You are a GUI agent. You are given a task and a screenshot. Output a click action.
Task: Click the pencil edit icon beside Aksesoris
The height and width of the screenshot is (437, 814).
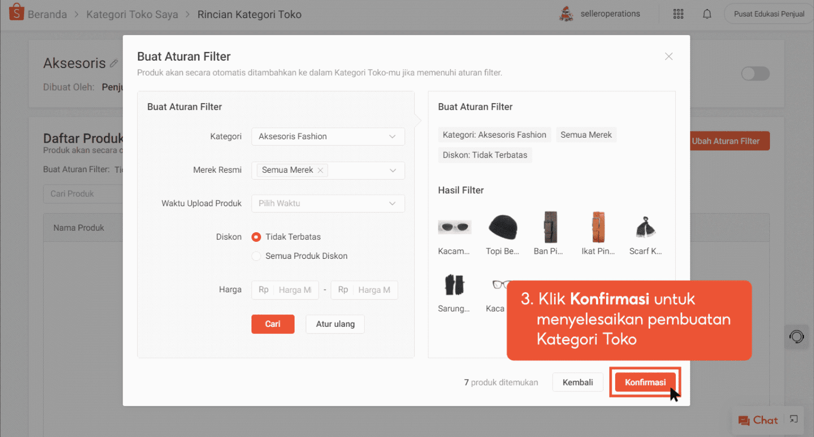114,64
